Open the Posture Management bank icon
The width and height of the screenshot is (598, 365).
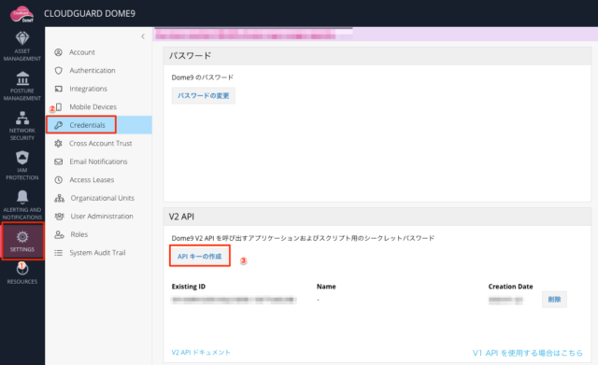coord(22,78)
